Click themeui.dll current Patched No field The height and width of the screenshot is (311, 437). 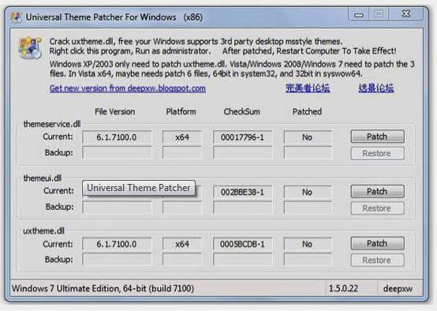tap(308, 192)
